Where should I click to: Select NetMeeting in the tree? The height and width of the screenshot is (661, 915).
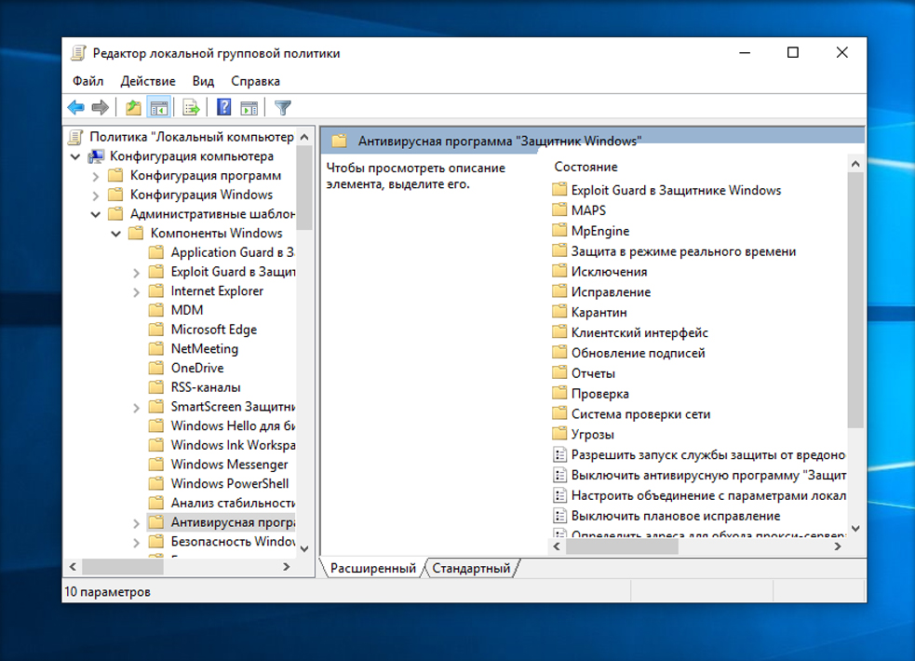coord(204,349)
